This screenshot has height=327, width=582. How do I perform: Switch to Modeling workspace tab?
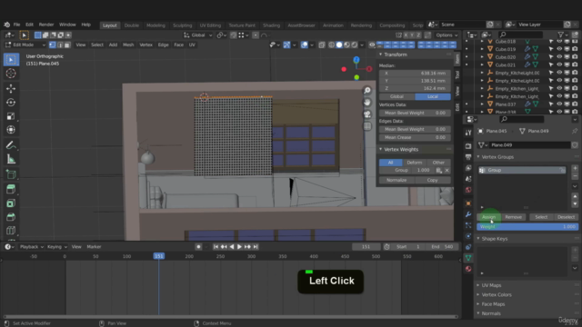(156, 25)
